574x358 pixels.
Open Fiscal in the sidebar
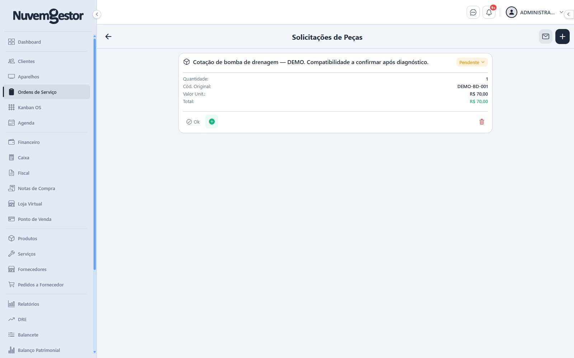(46, 173)
